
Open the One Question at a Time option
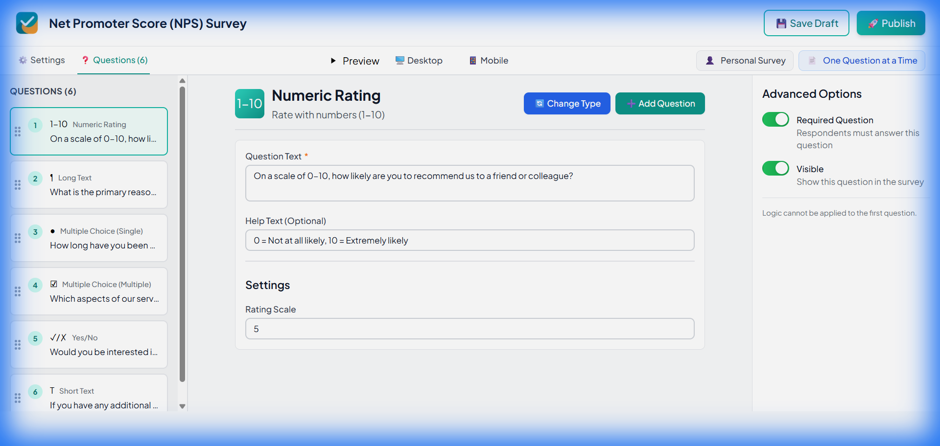pyautogui.click(x=862, y=61)
